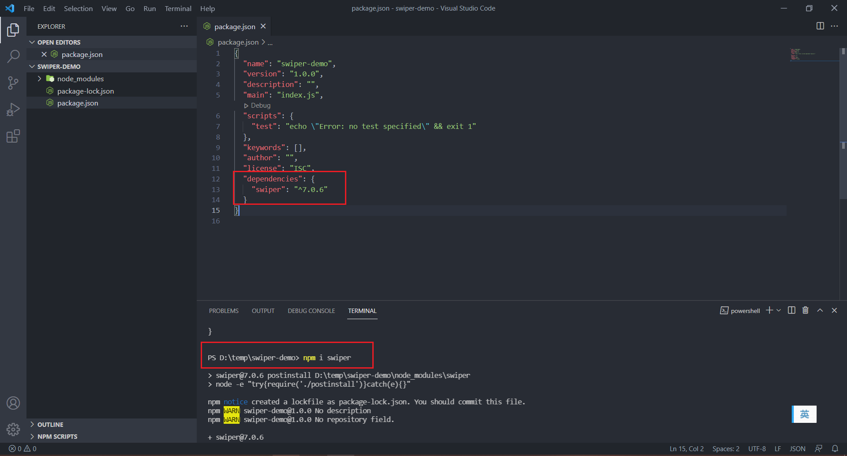Close the terminal panel
The image size is (847, 456).
pos(834,310)
